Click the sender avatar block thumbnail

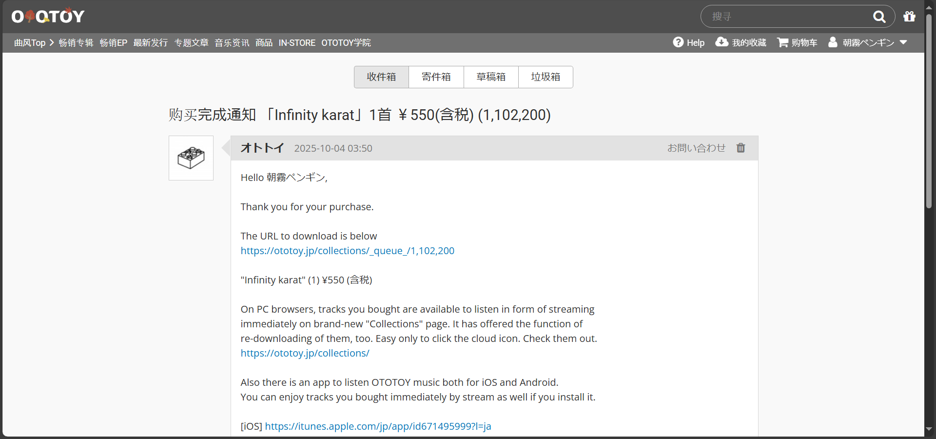click(191, 158)
